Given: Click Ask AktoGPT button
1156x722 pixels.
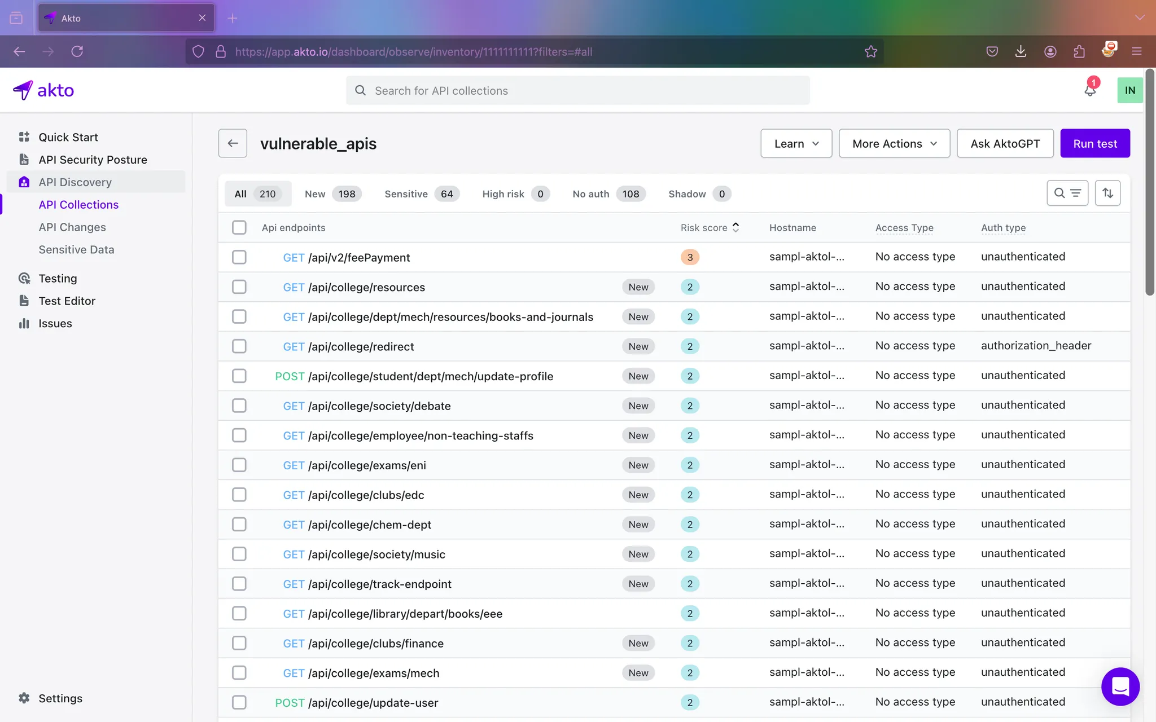Looking at the screenshot, I should coord(1005,143).
